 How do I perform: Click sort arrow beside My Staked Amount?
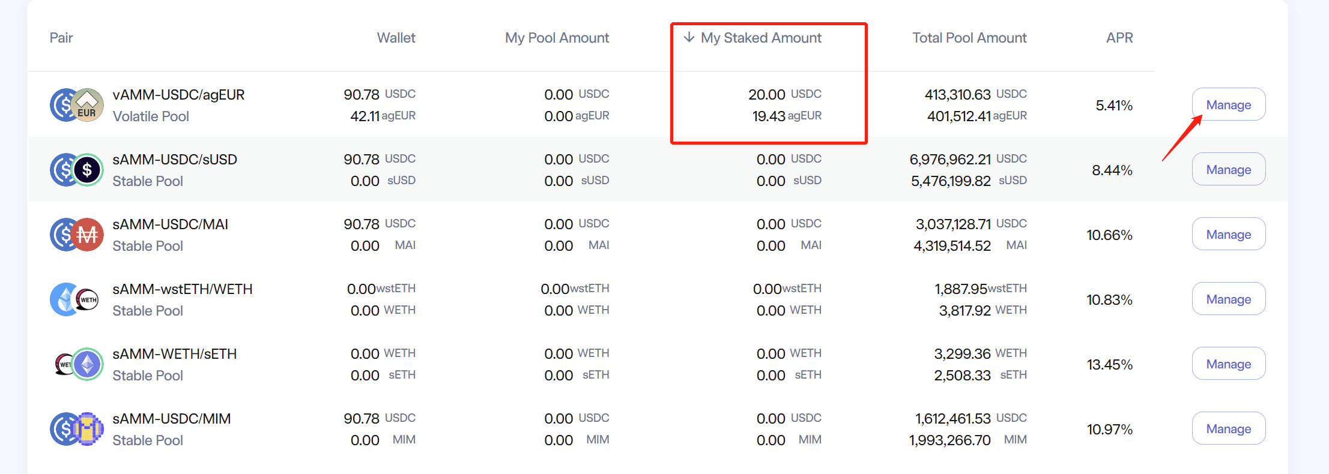point(689,37)
